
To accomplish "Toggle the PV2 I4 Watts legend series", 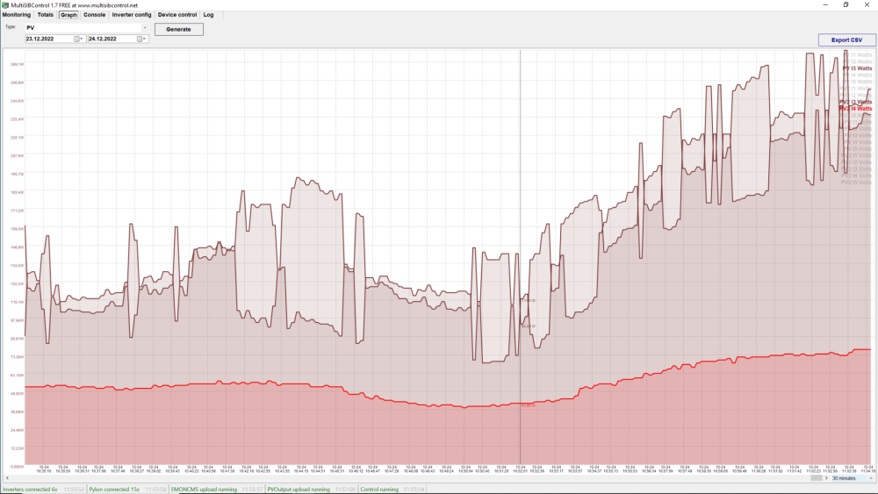I will [x=855, y=109].
